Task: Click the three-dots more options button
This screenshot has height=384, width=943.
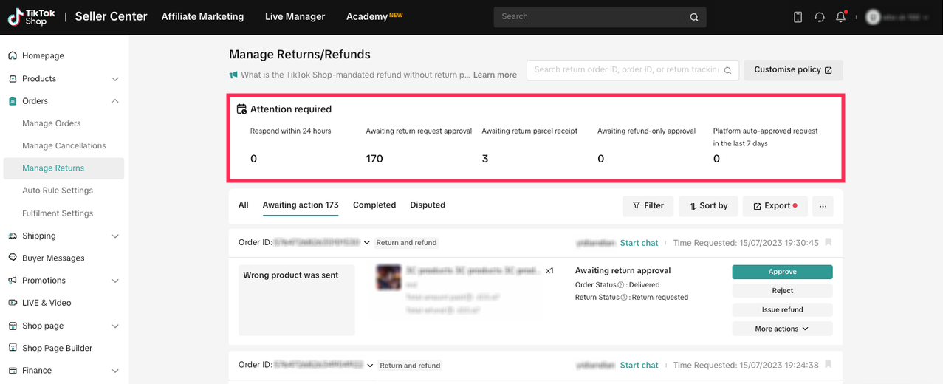Action: 823,206
